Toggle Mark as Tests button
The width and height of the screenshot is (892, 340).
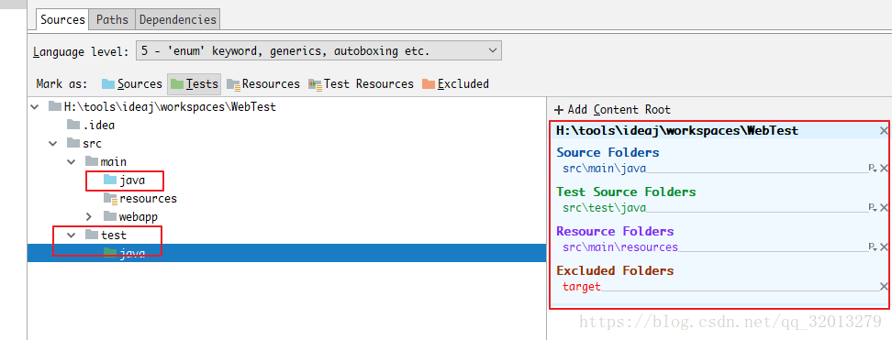[194, 84]
